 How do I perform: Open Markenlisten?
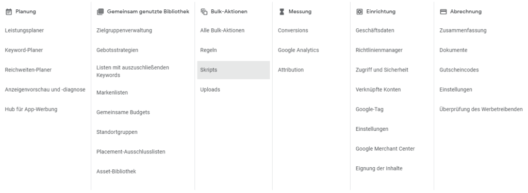click(x=112, y=93)
